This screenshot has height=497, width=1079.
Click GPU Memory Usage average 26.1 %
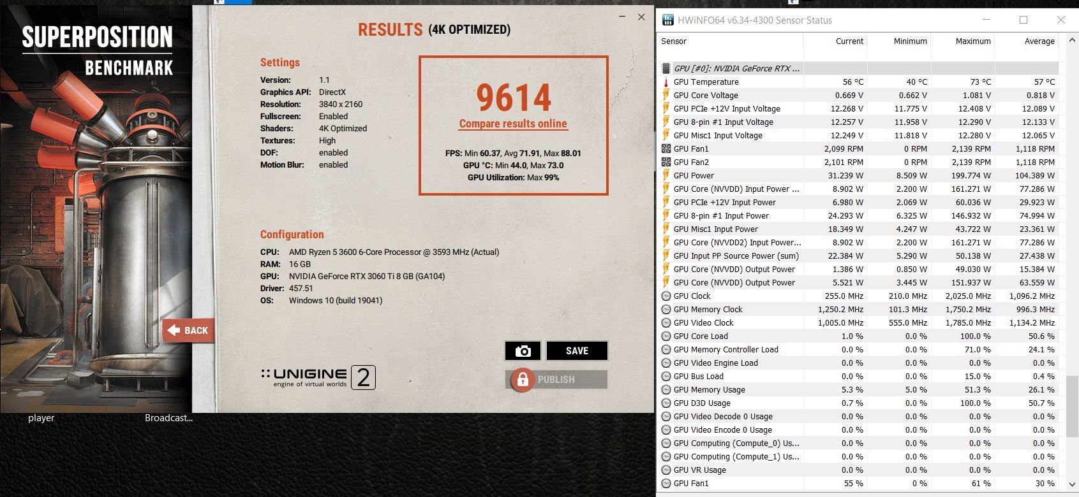click(x=1041, y=390)
